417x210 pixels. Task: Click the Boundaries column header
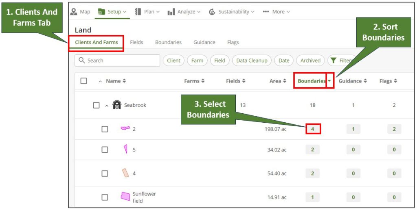[312, 81]
